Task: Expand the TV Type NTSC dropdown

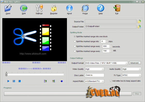Action: 140,75
